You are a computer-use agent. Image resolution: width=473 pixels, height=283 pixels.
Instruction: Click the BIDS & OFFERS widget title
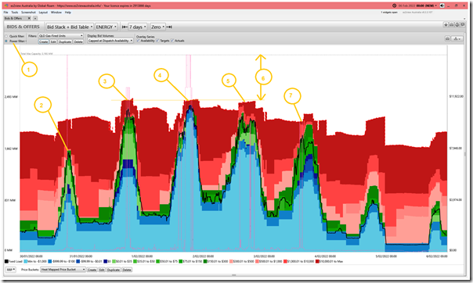23,27
